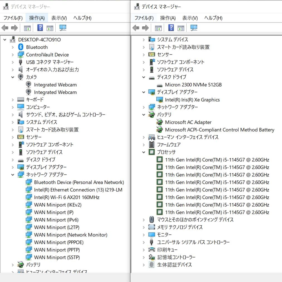Select オーディオの入力および出力 category
The image size is (282, 282).
click(x=52, y=70)
